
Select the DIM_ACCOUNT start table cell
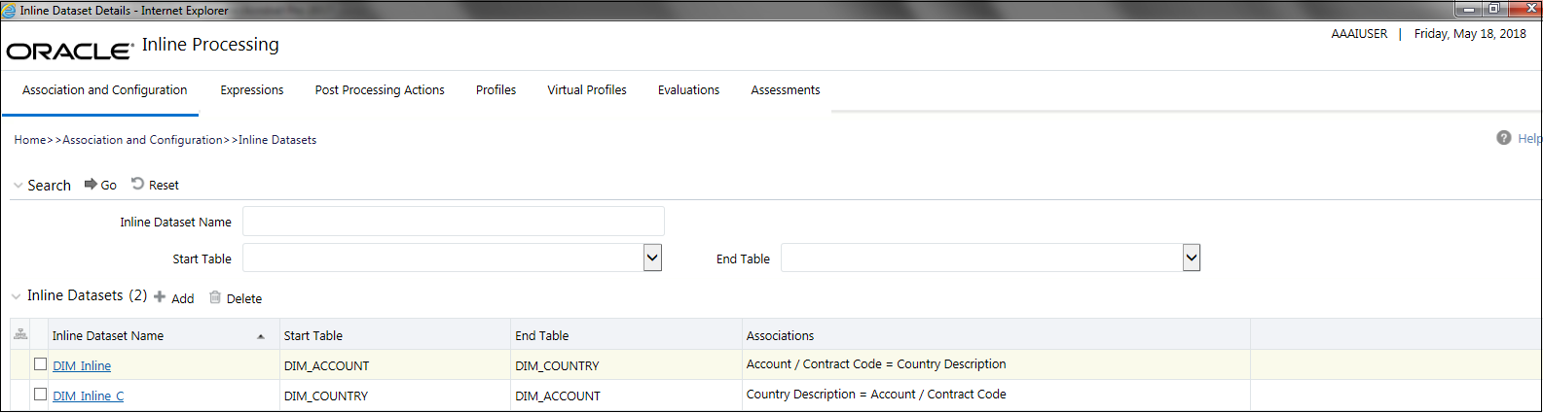click(327, 366)
